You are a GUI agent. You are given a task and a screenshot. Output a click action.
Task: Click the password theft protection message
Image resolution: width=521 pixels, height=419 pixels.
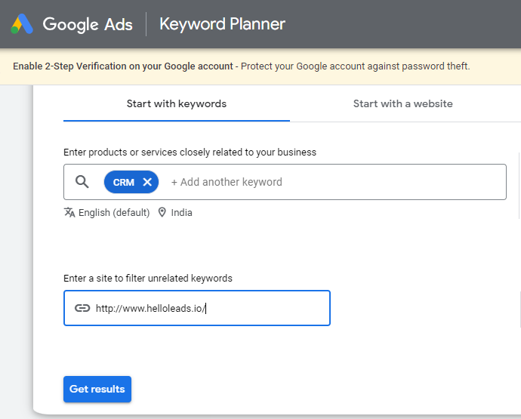coord(355,66)
